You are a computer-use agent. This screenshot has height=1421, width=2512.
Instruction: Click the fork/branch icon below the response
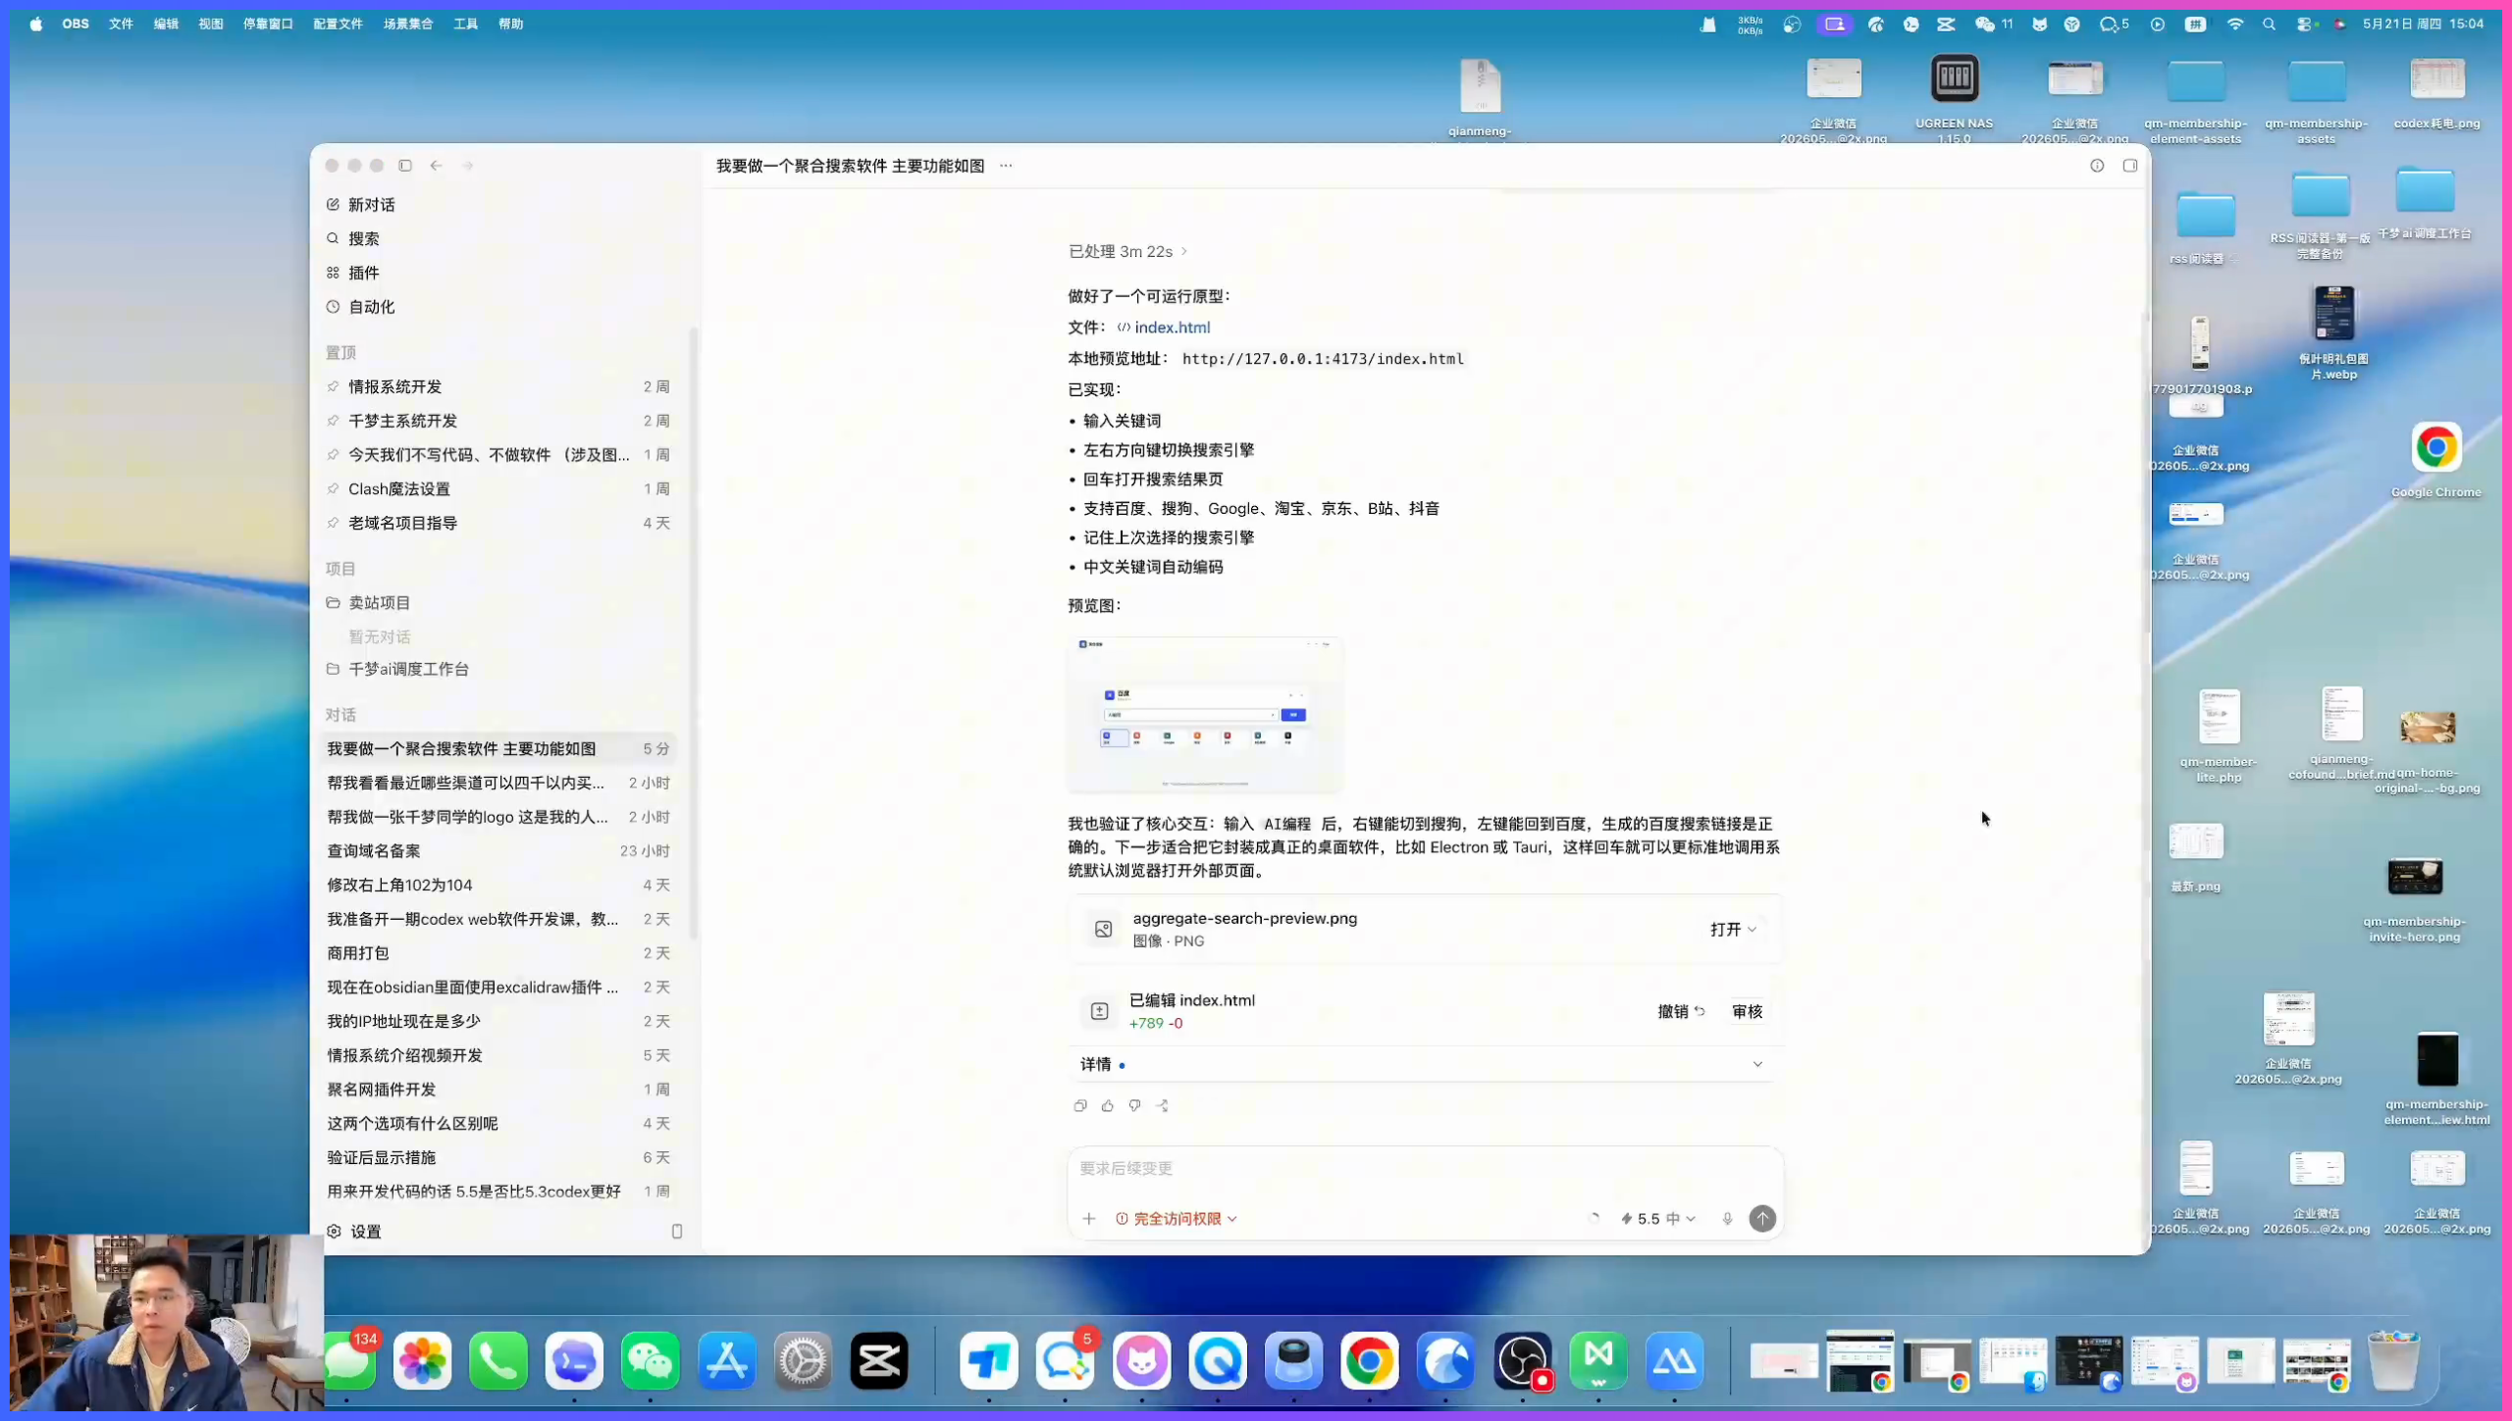click(1163, 1106)
